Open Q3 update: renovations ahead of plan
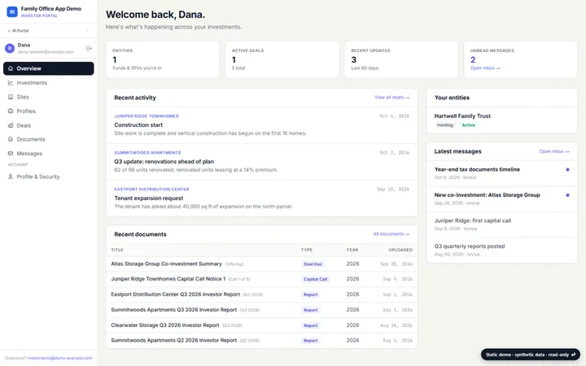The width and height of the screenshot is (586, 366). pos(164,162)
